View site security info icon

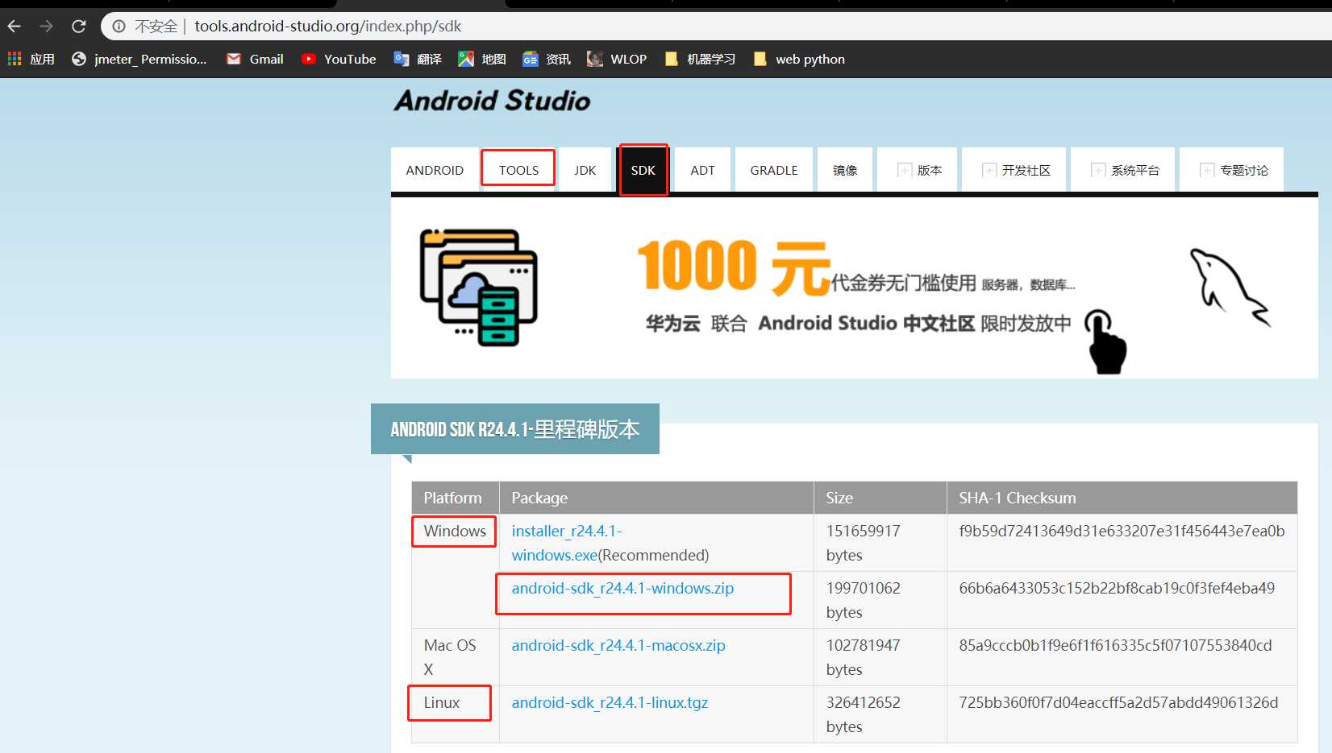point(119,27)
